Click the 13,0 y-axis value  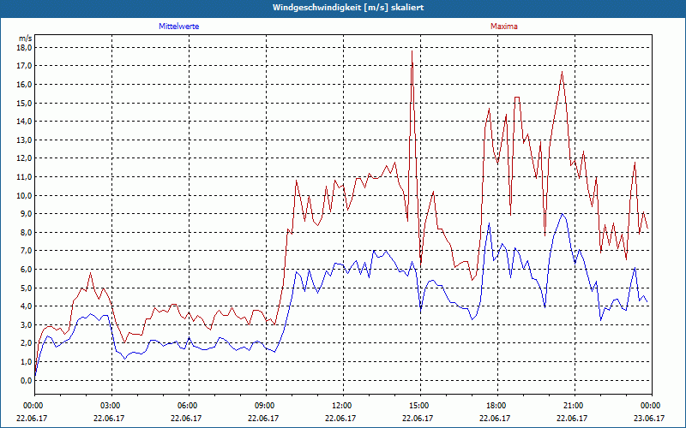click(x=25, y=140)
